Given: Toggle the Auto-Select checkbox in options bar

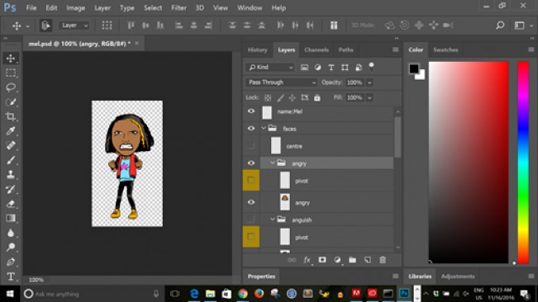Looking at the screenshot, I should (45, 26).
